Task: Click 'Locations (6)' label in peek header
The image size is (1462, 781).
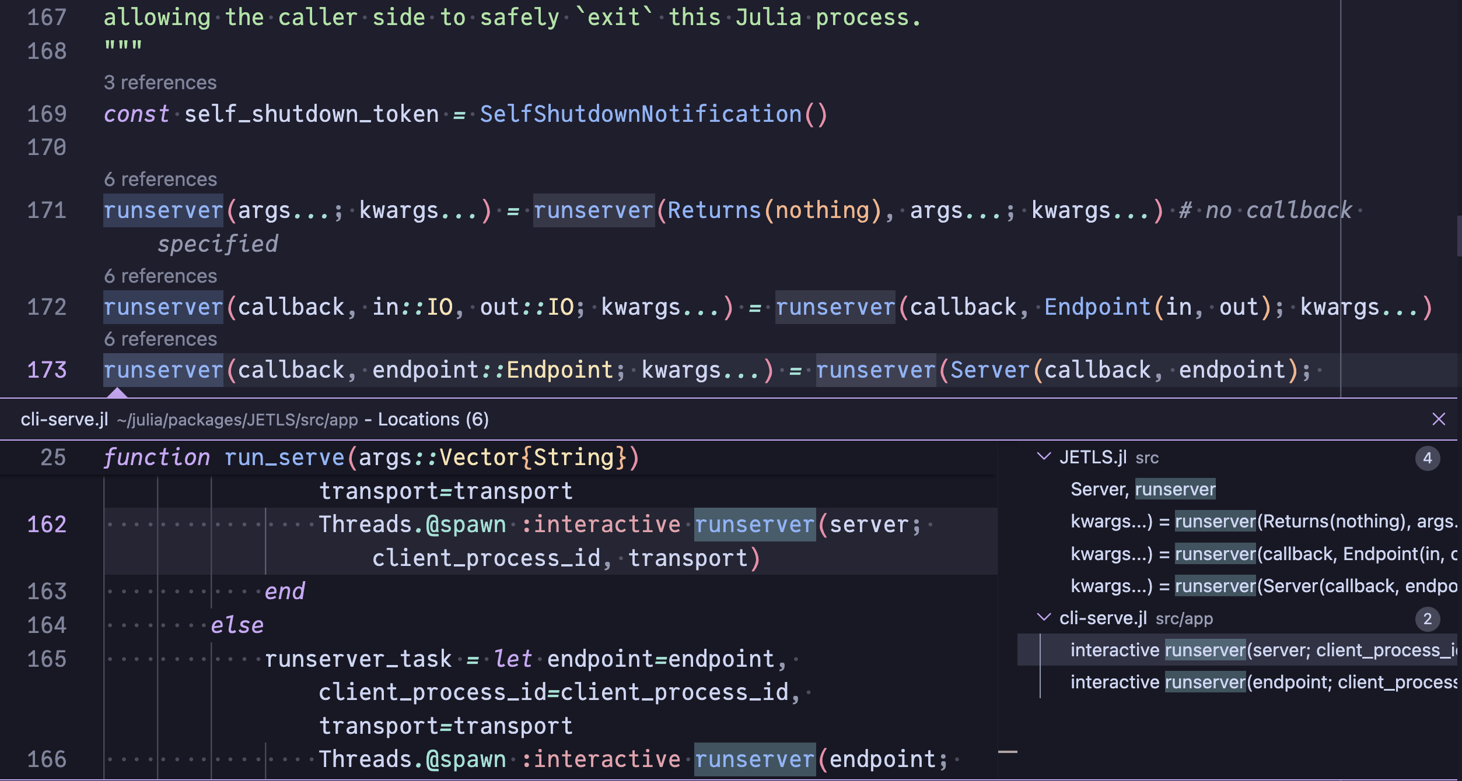Action: (433, 419)
